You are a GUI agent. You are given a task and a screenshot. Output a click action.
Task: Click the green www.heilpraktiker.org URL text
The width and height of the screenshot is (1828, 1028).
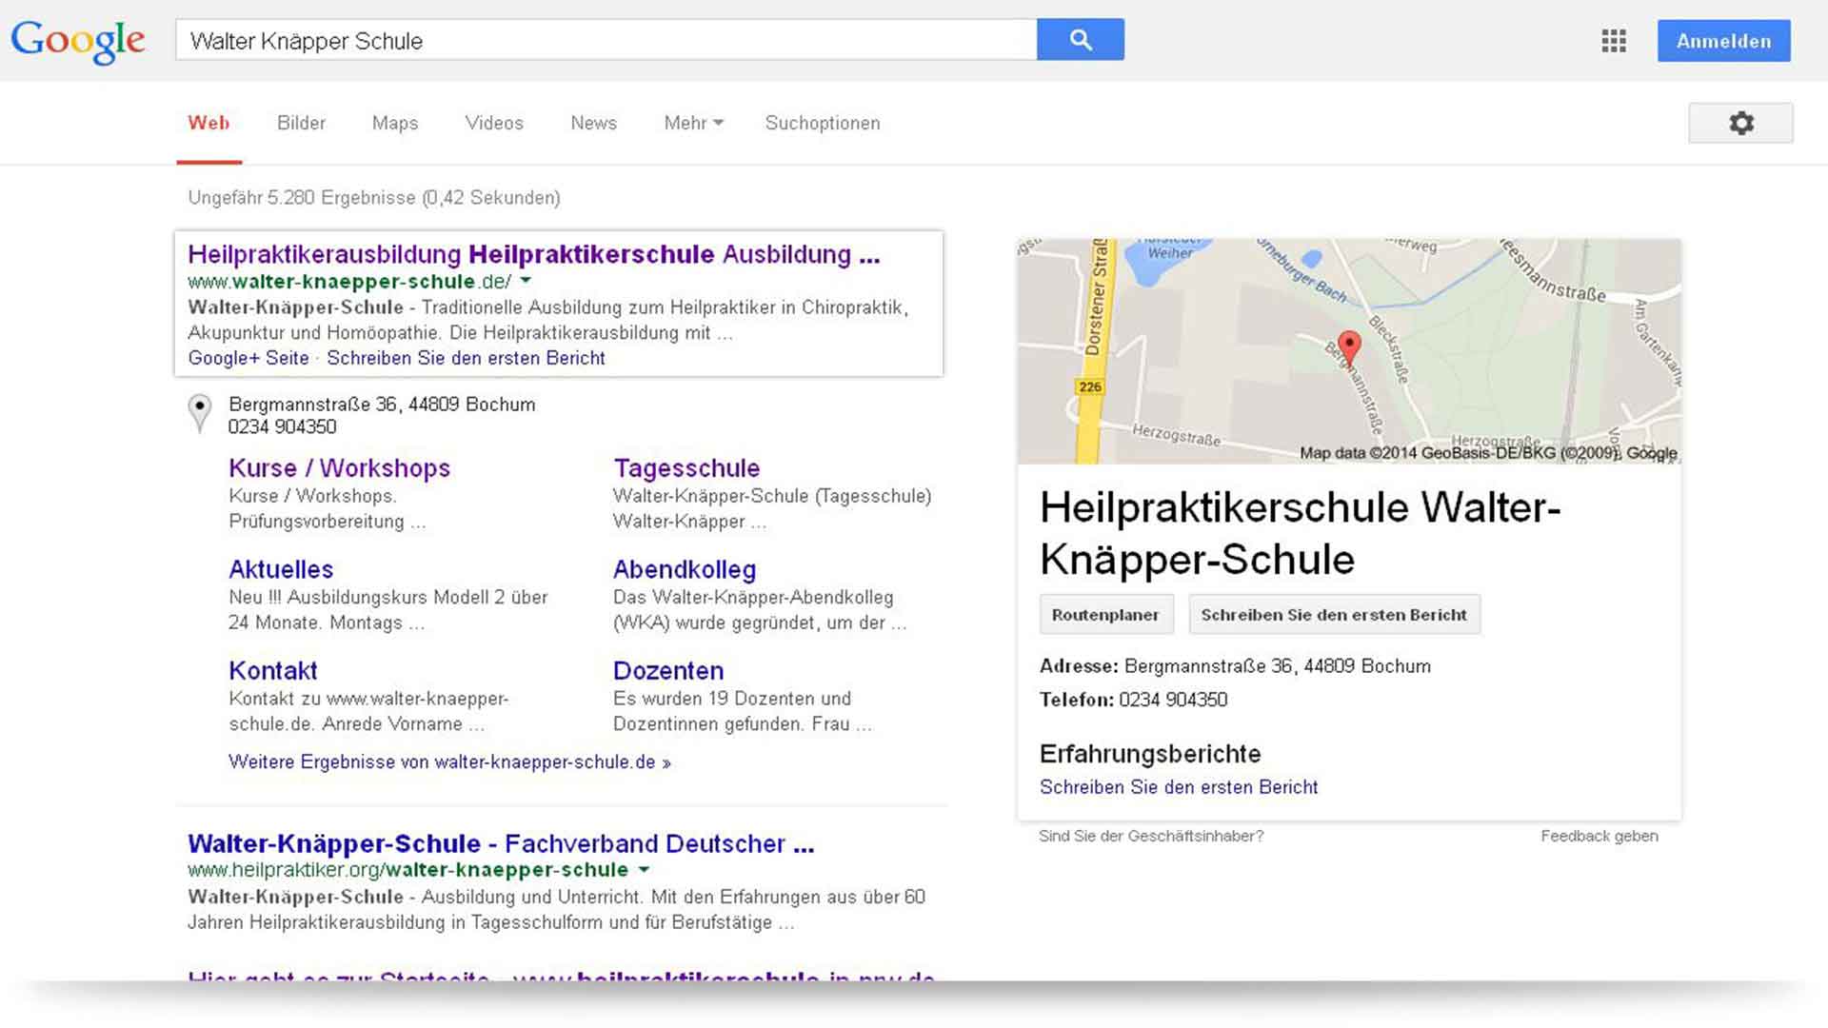coord(407,869)
